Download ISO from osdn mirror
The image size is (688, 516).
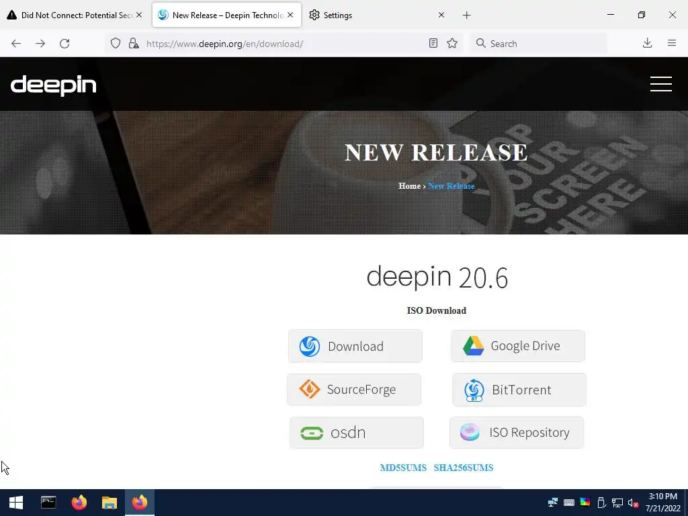357,433
